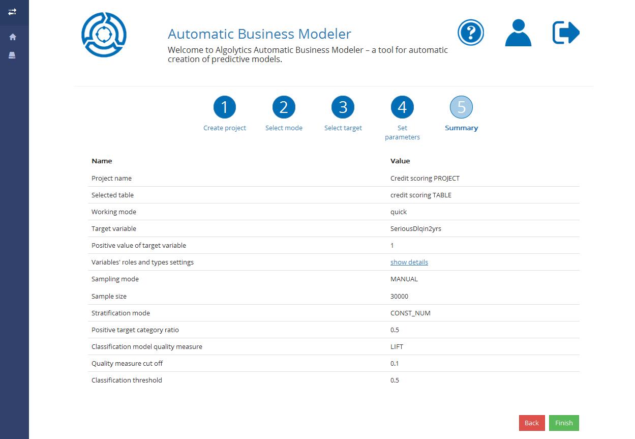Open the Set parameters step label
Screen dimensions: 635x439
(402, 132)
